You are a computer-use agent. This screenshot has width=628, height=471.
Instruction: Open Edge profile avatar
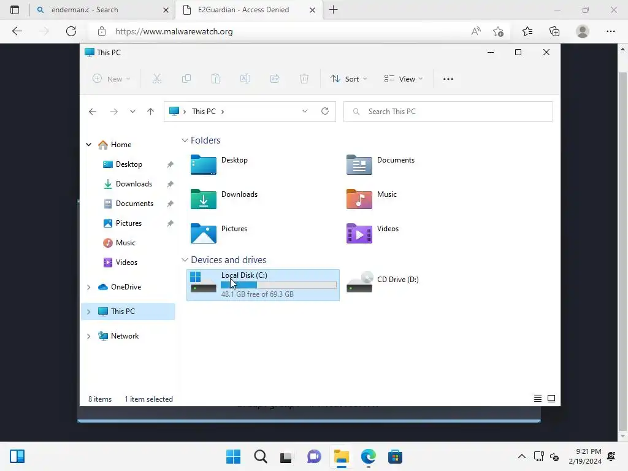coord(583,31)
